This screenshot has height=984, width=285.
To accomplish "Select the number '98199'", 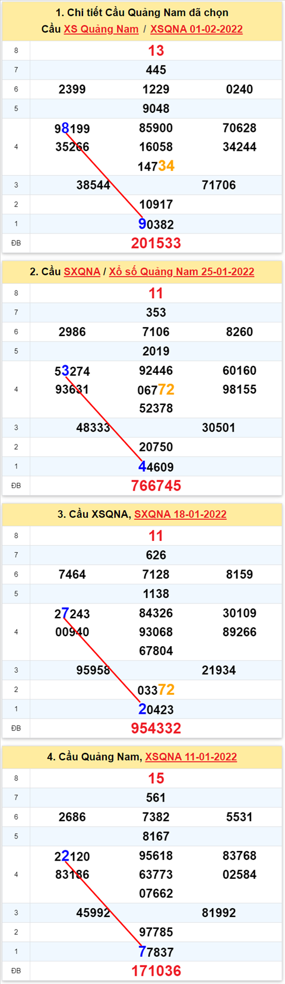I will click(x=72, y=128).
